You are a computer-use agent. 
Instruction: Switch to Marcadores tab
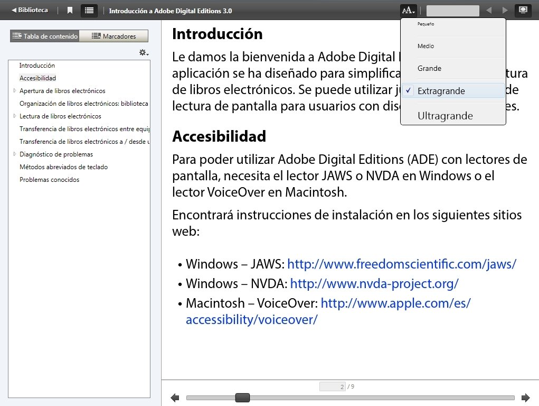114,36
